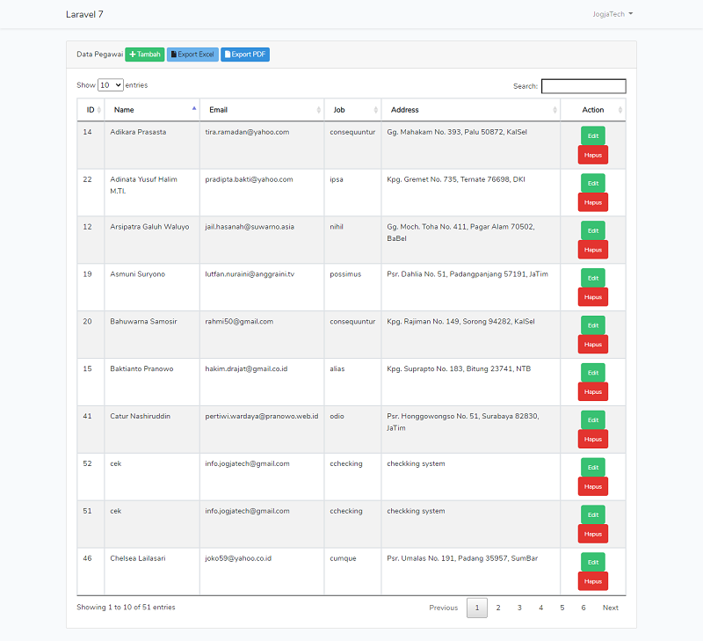Edit the Adikara Prasasta record
Image resolution: width=703 pixels, height=641 pixels.
point(593,135)
